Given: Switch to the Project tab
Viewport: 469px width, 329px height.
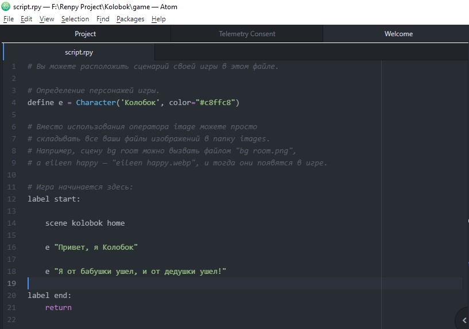Looking at the screenshot, I should 86,34.
